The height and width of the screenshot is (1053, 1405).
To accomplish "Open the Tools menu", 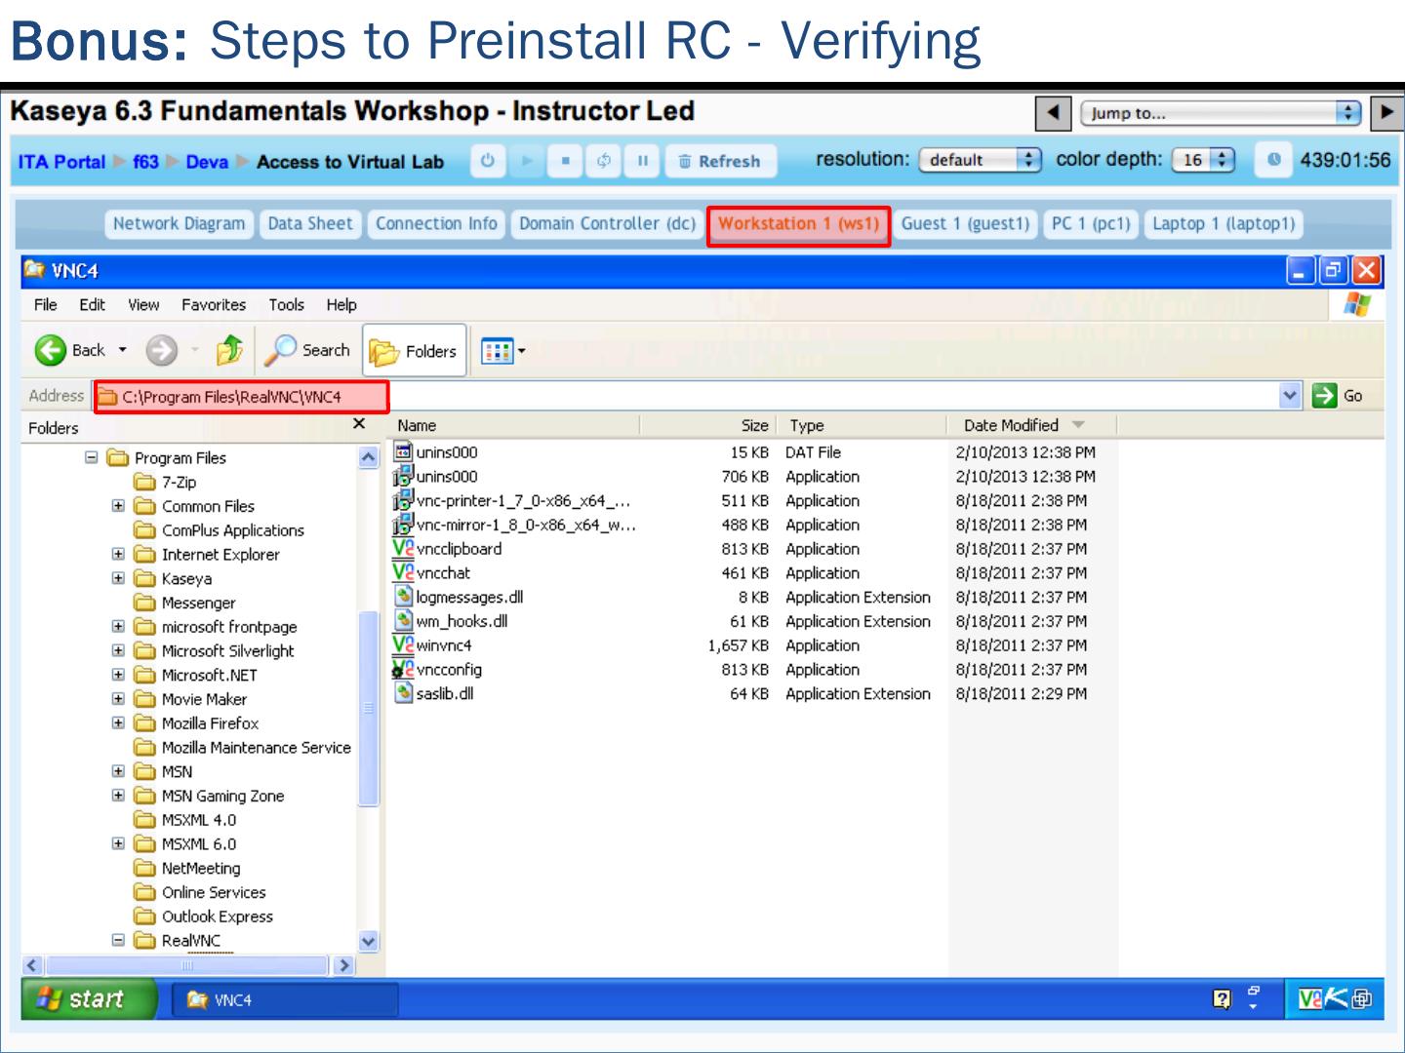I will (286, 305).
